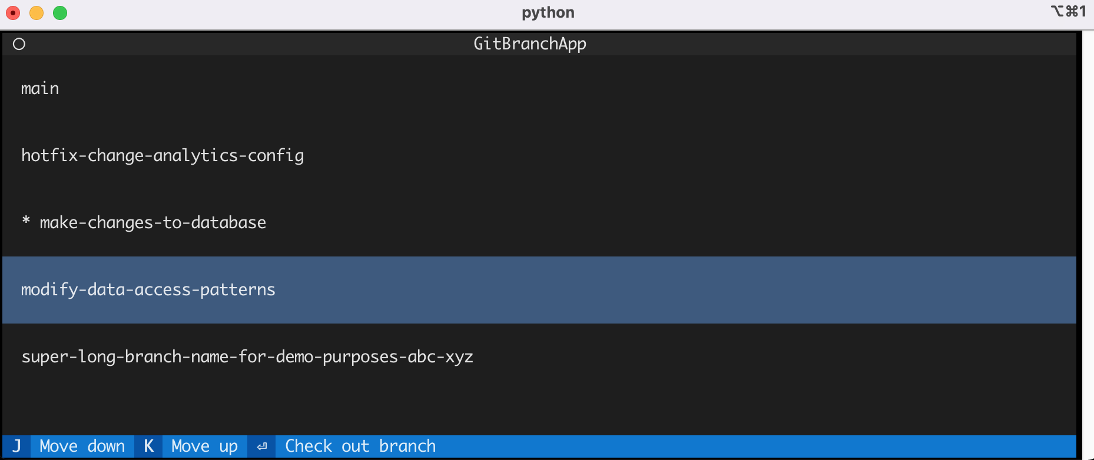Click the highlighted modify-data-access-patterns row
Viewport: 1094px width, 460px height.
click(148, 289)
